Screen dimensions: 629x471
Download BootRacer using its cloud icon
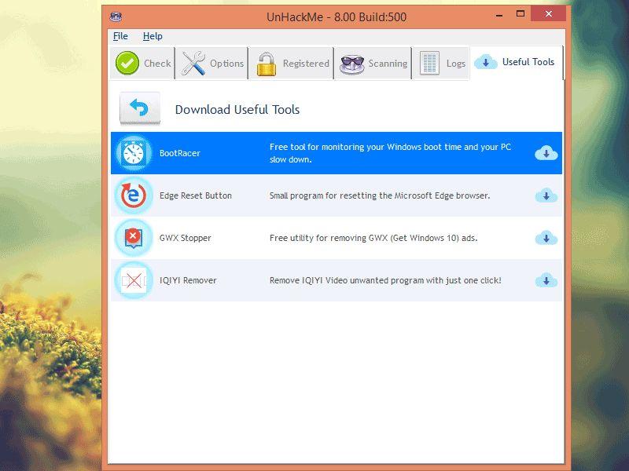tap(546, 153)
